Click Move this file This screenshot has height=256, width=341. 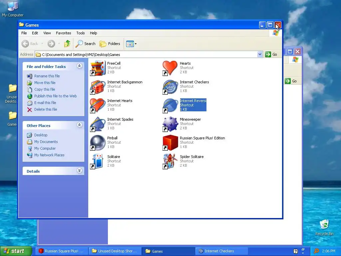(45, 83)
